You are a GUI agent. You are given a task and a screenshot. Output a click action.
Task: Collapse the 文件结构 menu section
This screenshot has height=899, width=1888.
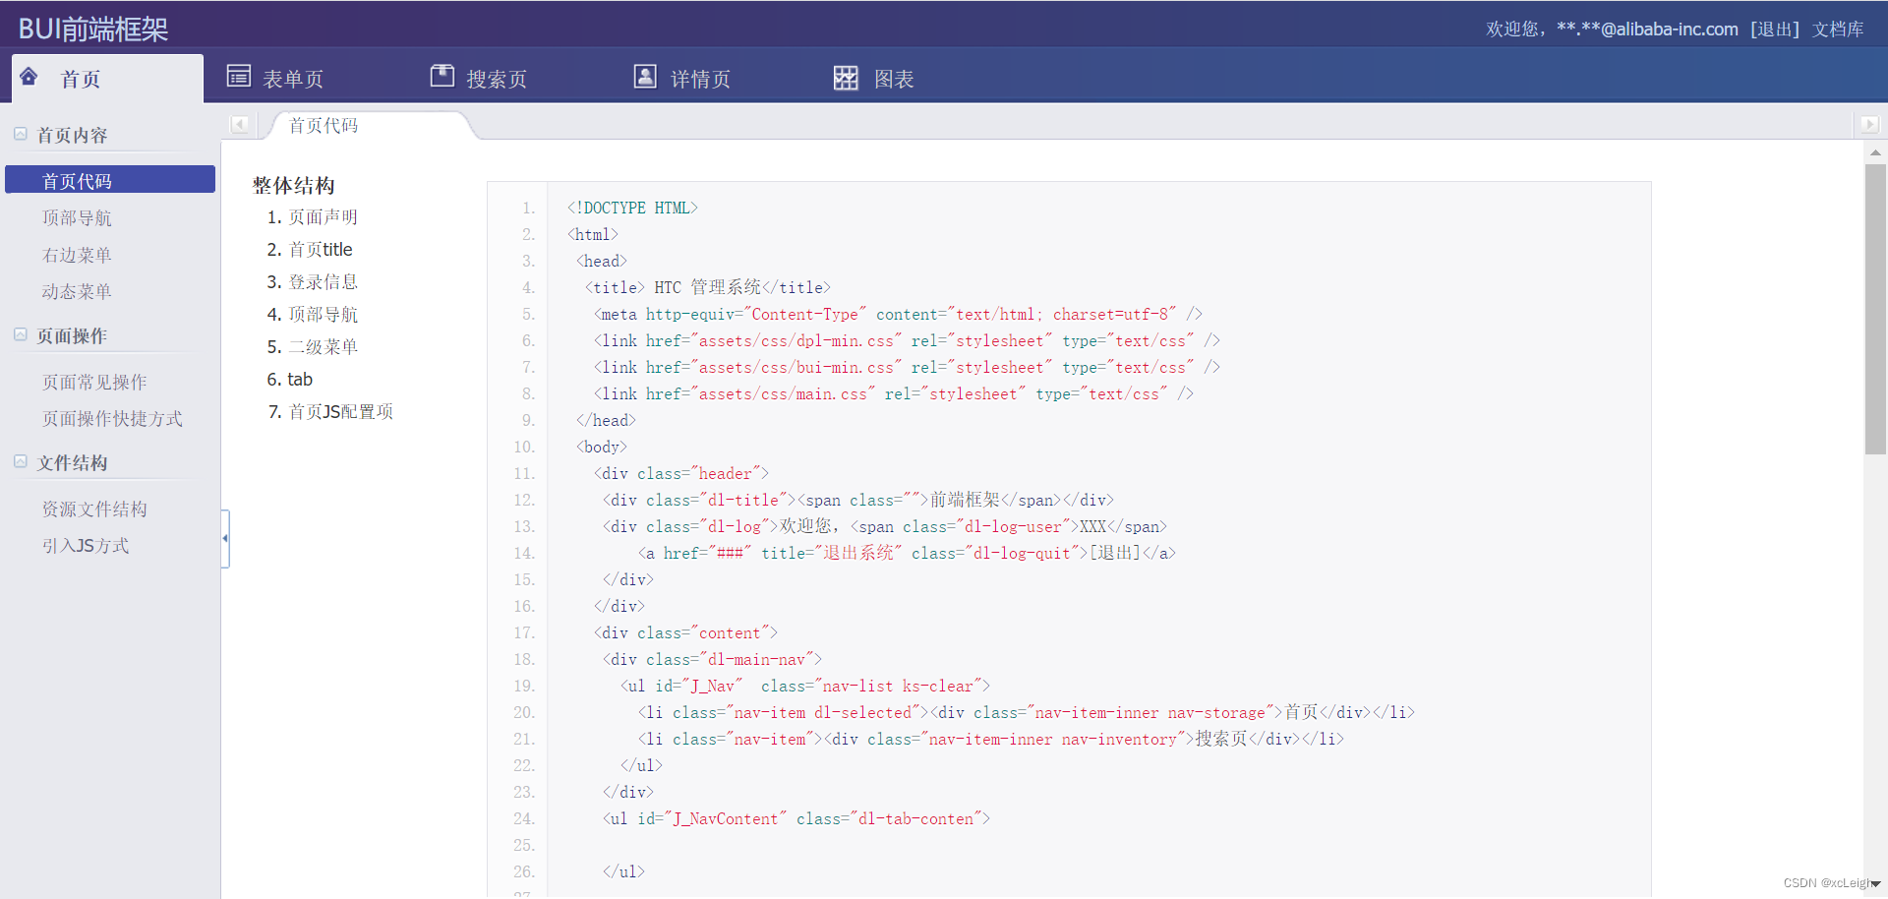tap(20, 461)
